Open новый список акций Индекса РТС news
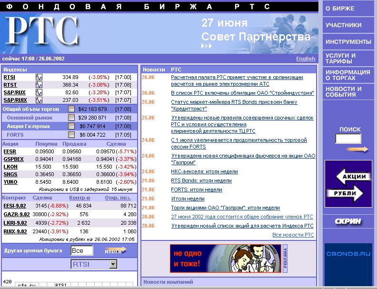 tap(242, 226)
